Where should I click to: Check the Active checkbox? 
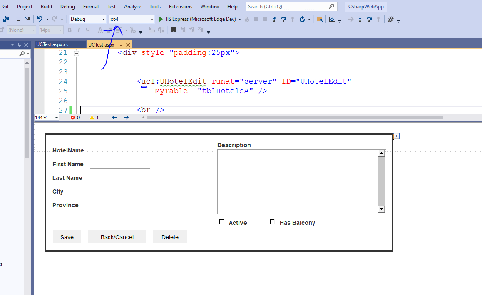(x=221, y=221)
